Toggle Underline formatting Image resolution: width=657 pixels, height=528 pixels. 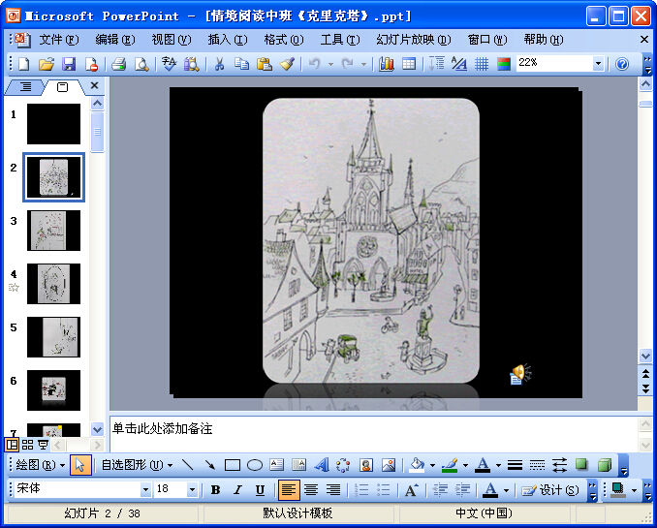[x=260, y=489]
